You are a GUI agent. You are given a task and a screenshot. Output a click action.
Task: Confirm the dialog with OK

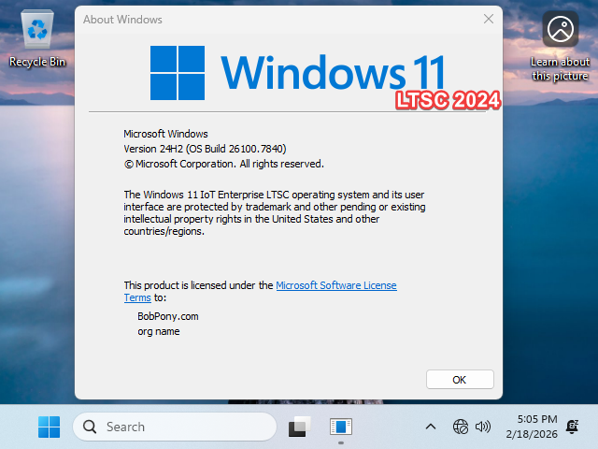click(460, 380)
